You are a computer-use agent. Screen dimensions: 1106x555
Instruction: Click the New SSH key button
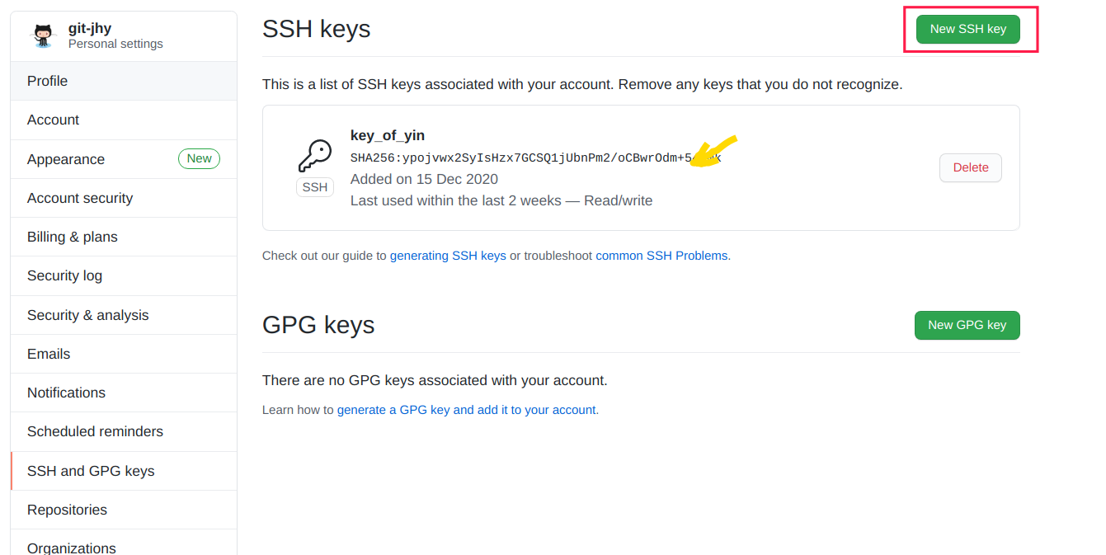(968, 29)
